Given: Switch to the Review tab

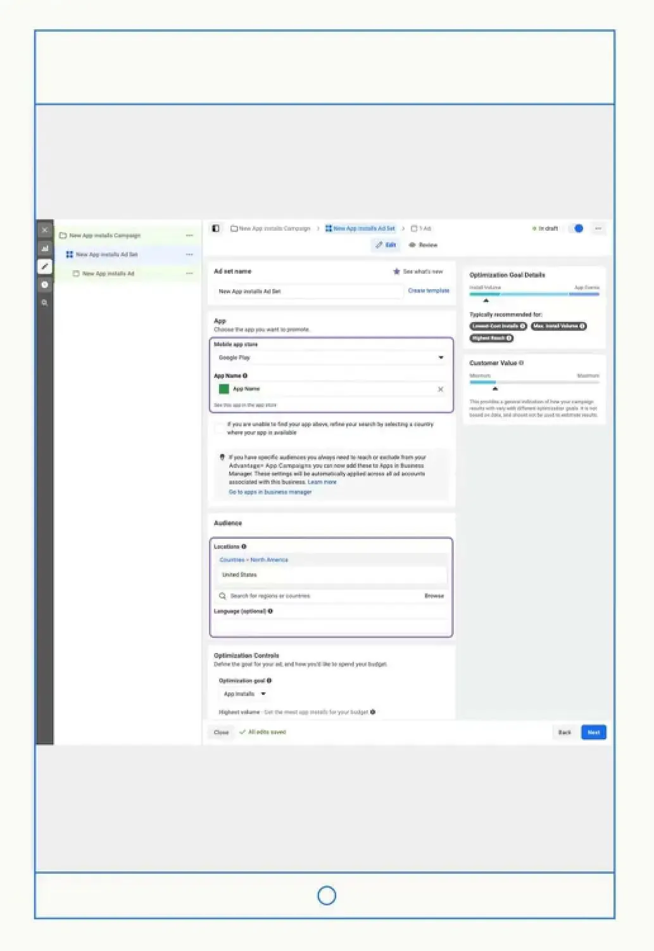Looking at the screenshot, I should [423, 245].
